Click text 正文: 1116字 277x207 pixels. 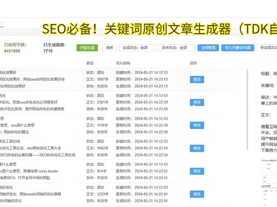(x=97, y=125)
